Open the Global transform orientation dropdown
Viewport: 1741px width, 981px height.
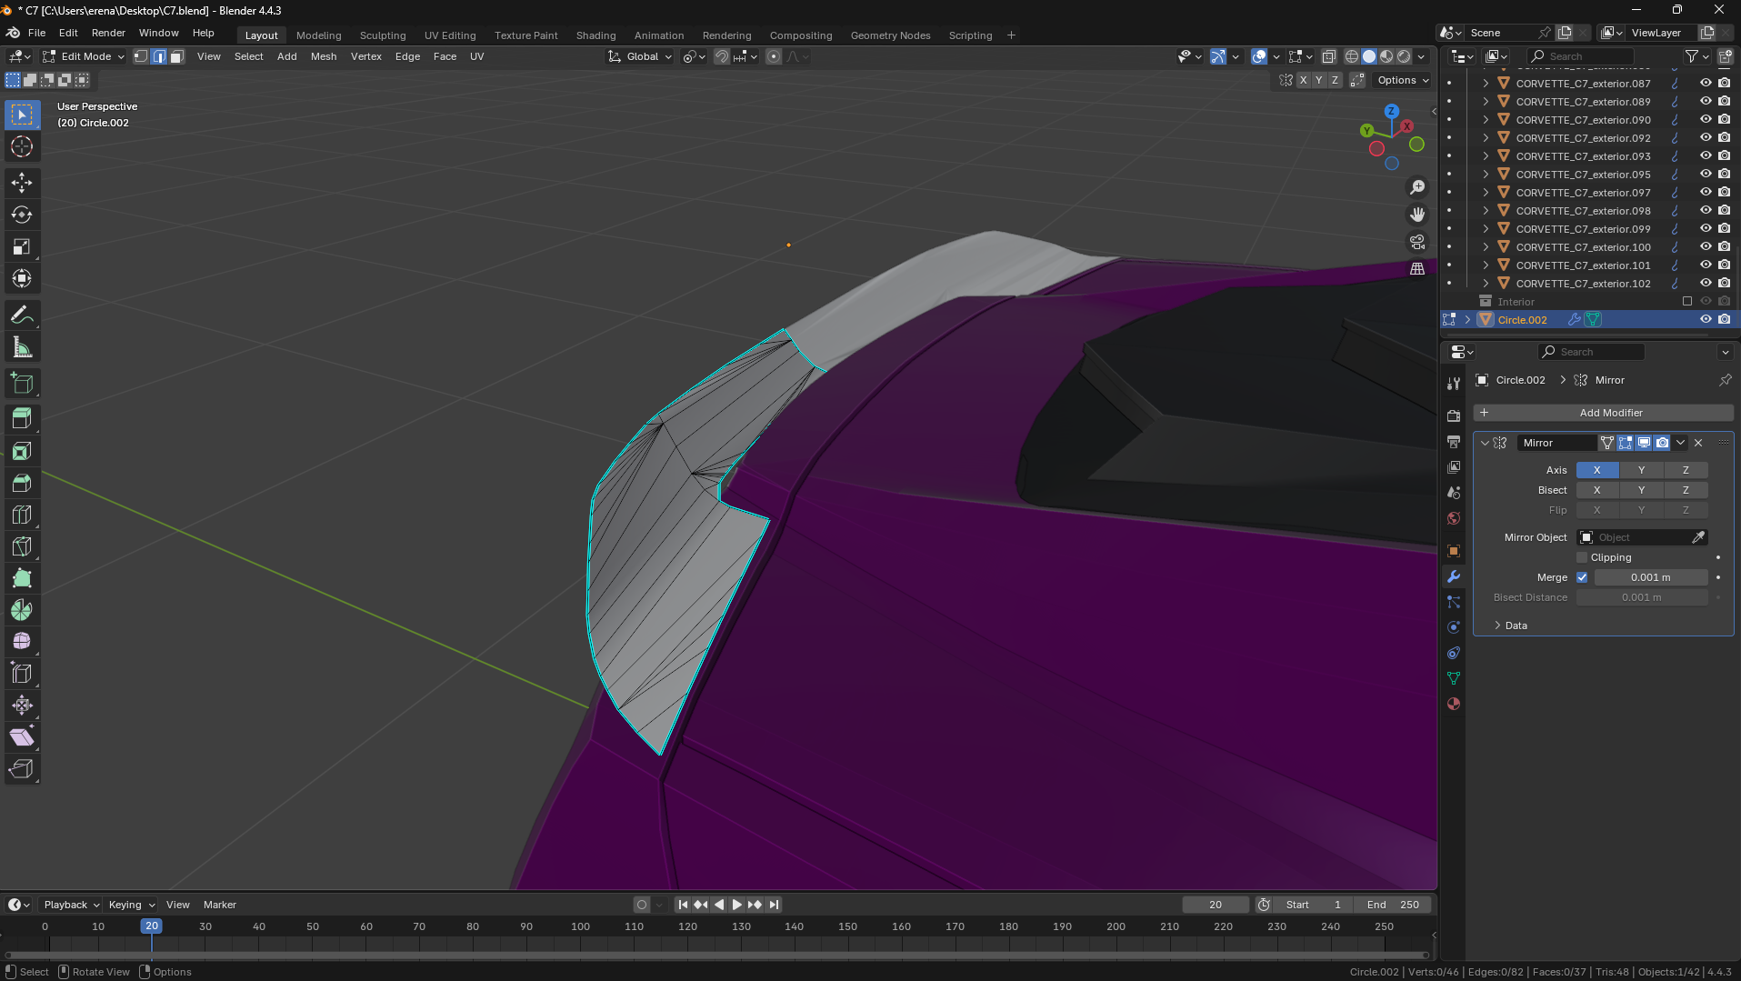tap(641, 56)
